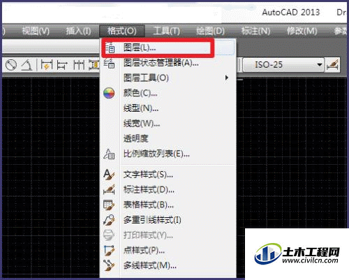Choose 多重引线样式(I) entry

pyautogui.click(x=168, y=220)
